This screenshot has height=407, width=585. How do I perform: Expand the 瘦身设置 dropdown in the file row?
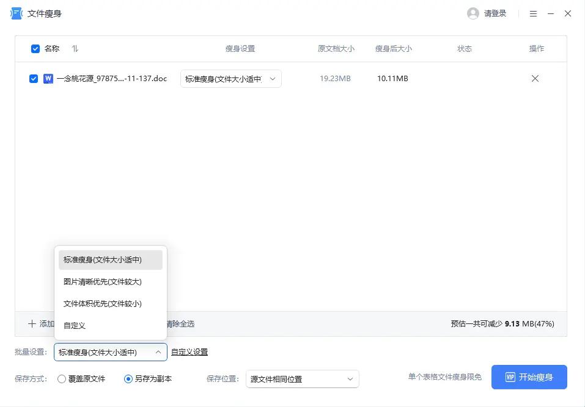click(x=273, y=78)
